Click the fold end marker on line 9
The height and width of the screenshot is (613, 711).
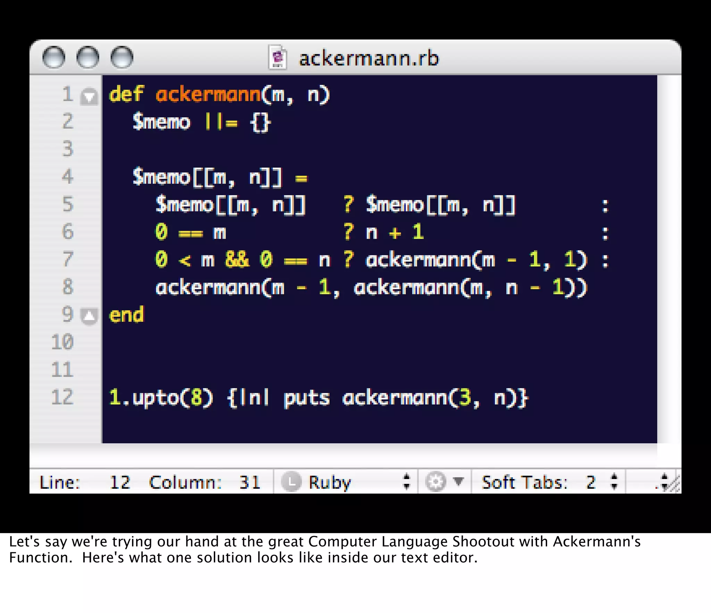89,316
